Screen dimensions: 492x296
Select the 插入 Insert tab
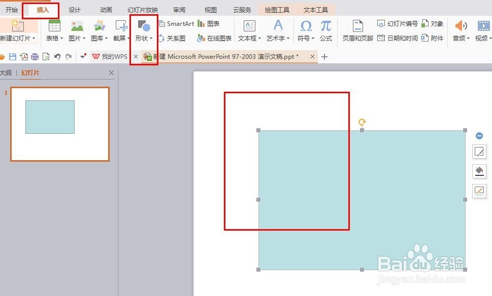point(43,10)
